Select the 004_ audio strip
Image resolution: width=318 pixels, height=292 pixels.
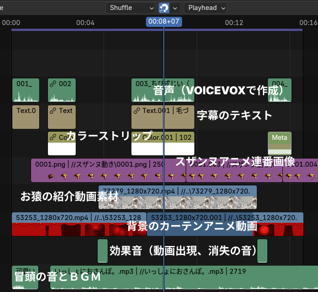tap(279, 90)
